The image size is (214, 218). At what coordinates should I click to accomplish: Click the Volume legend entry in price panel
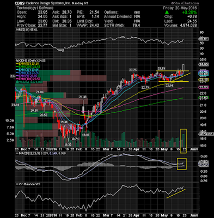click(29, 82)
